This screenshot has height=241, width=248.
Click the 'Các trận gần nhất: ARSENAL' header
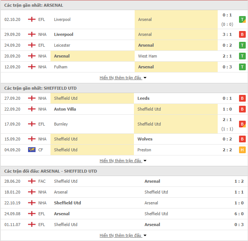coord(34,5)
